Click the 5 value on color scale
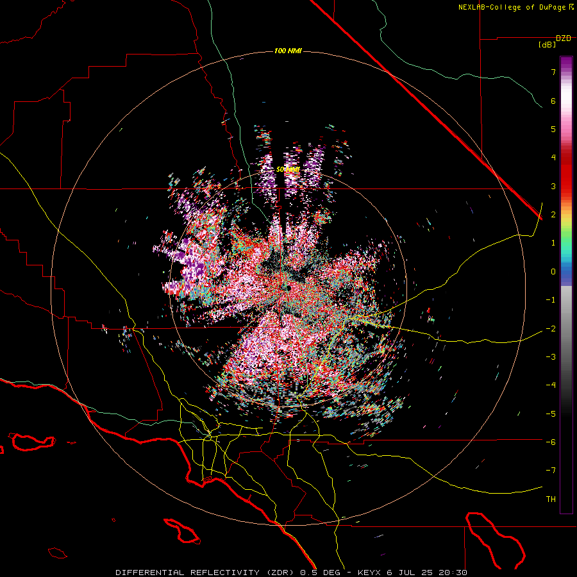577x577 pixels. [553, 129]
